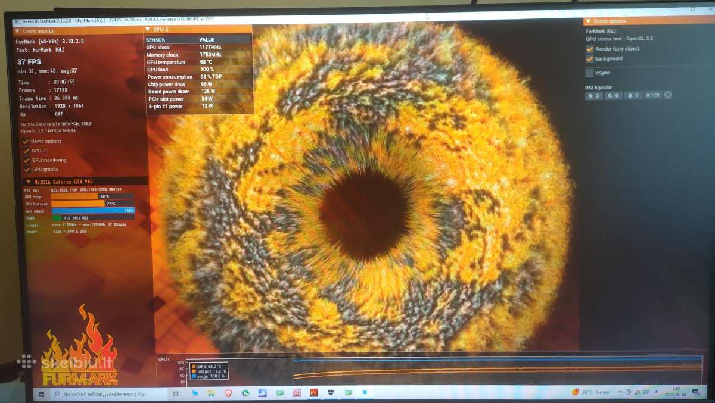This screenshot has height=403, width=715.
Task: Click the Chip power draw 96 W row
Action: click(198, 84)
